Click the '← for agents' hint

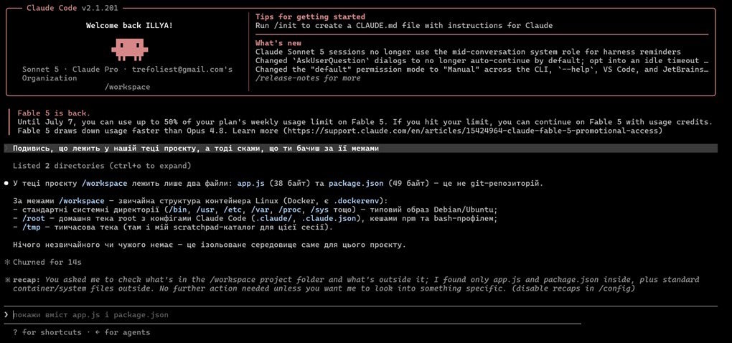tap(122, 332)
